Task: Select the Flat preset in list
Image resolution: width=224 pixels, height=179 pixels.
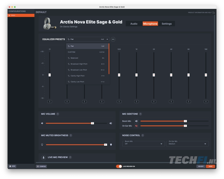Action: (87, 46)
